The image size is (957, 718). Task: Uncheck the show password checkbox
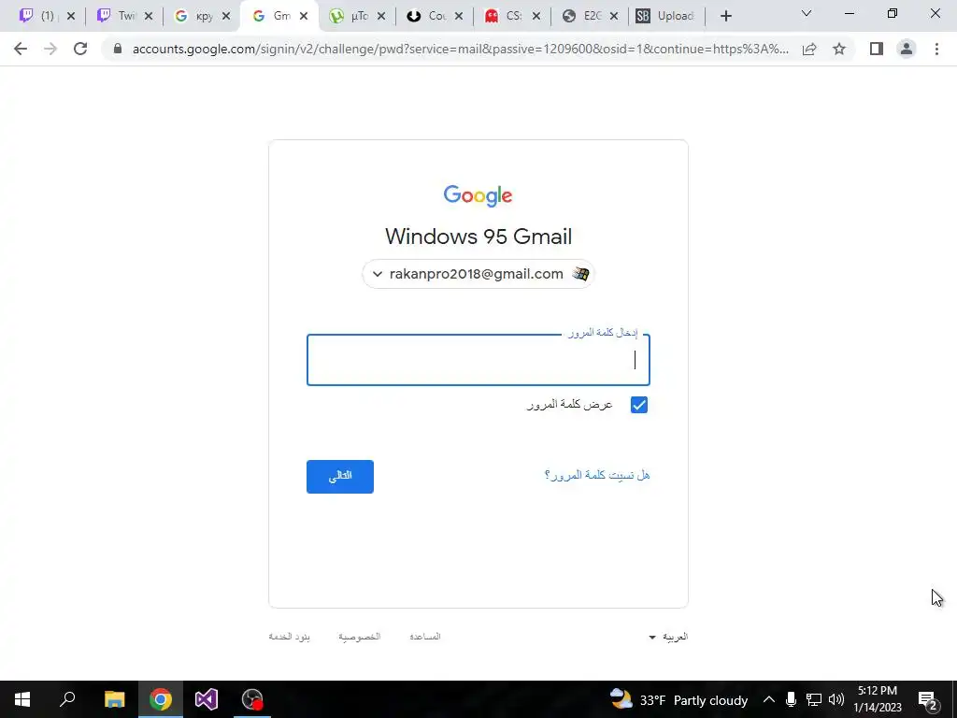639,405
